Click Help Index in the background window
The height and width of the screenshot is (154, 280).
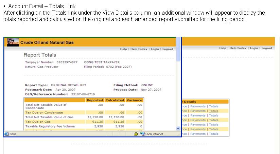pos(238,48)
